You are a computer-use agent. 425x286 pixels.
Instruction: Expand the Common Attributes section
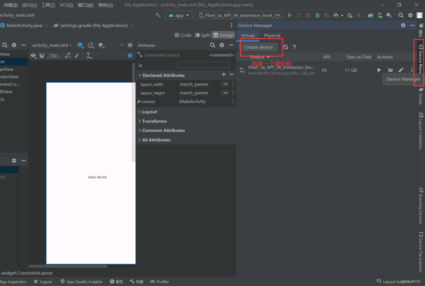coord(163,130)
